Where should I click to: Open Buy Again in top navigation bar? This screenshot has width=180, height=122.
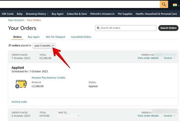pos(58,14)
